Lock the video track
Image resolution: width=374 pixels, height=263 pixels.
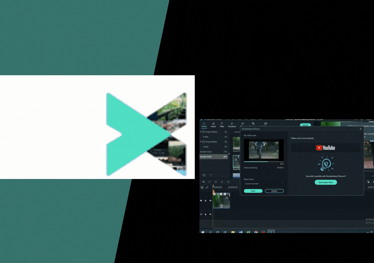click(x=205, y=201)
